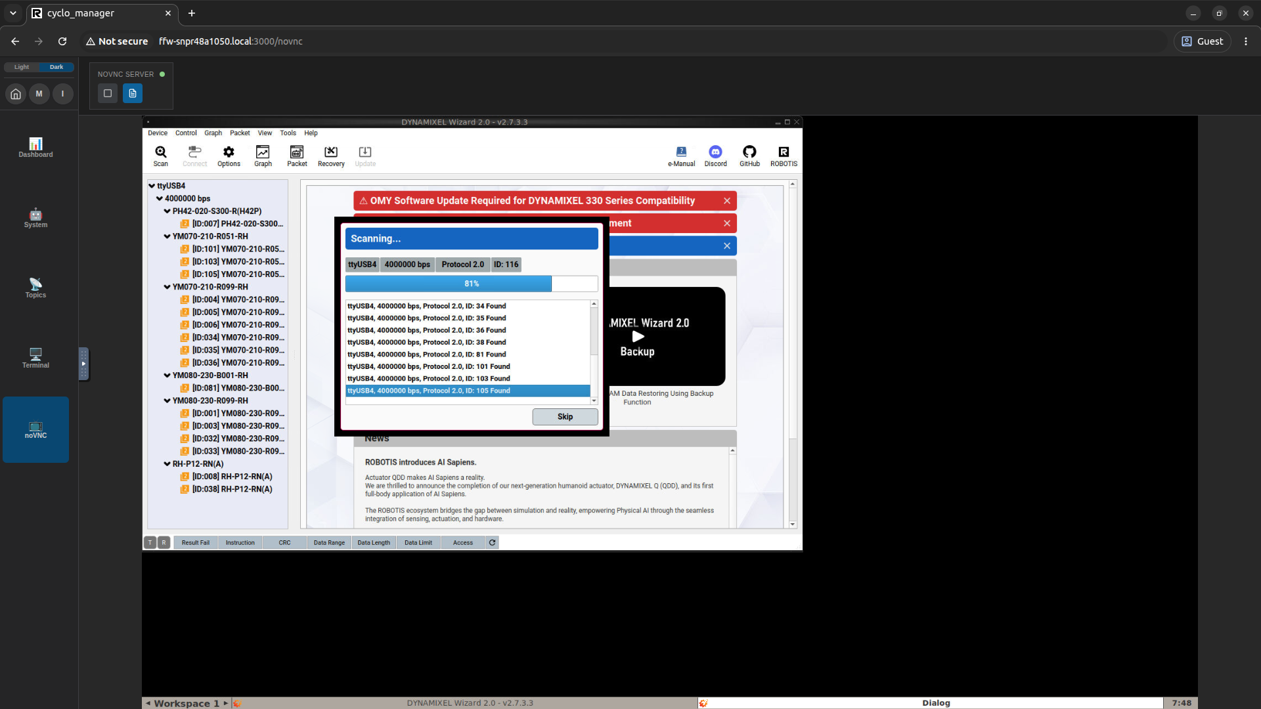Select the 'ID: 34 Found' scan result row
The height and width of the screenshot is (709, 1261).
468,306
